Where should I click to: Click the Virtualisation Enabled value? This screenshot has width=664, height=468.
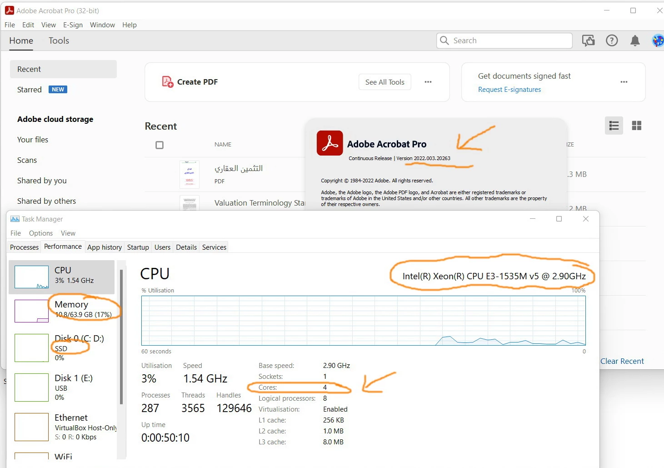(335, 409)
